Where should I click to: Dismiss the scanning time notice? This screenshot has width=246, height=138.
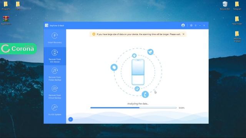pos(183,34)
